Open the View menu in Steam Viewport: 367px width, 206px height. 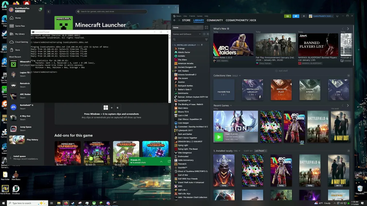[185, 16]
